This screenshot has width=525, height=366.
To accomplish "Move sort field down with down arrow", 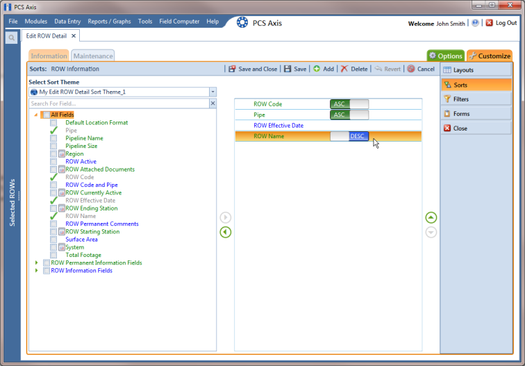I will (431, 232).
